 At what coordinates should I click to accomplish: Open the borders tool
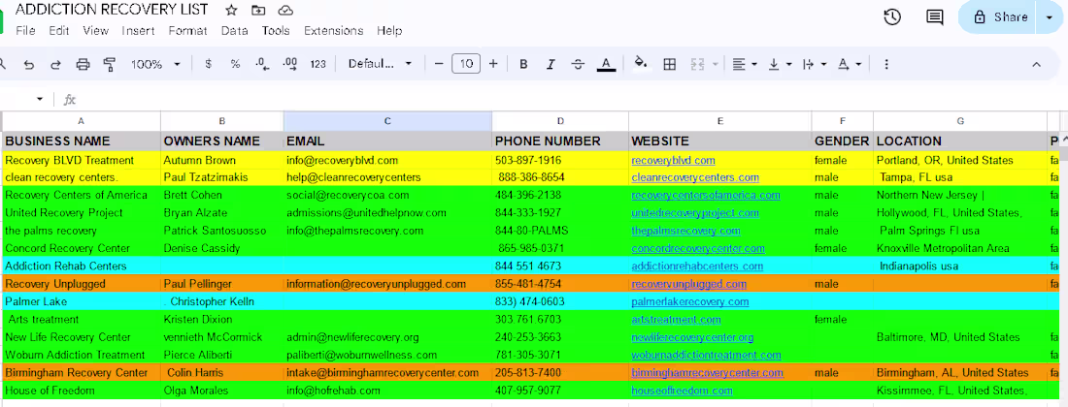[670, 64]
